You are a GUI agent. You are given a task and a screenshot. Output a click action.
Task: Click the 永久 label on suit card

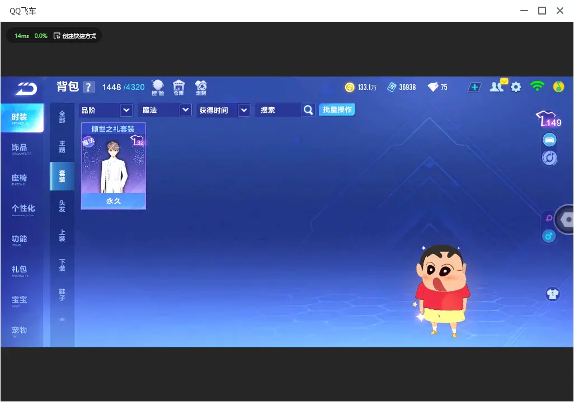click(114, 201)
